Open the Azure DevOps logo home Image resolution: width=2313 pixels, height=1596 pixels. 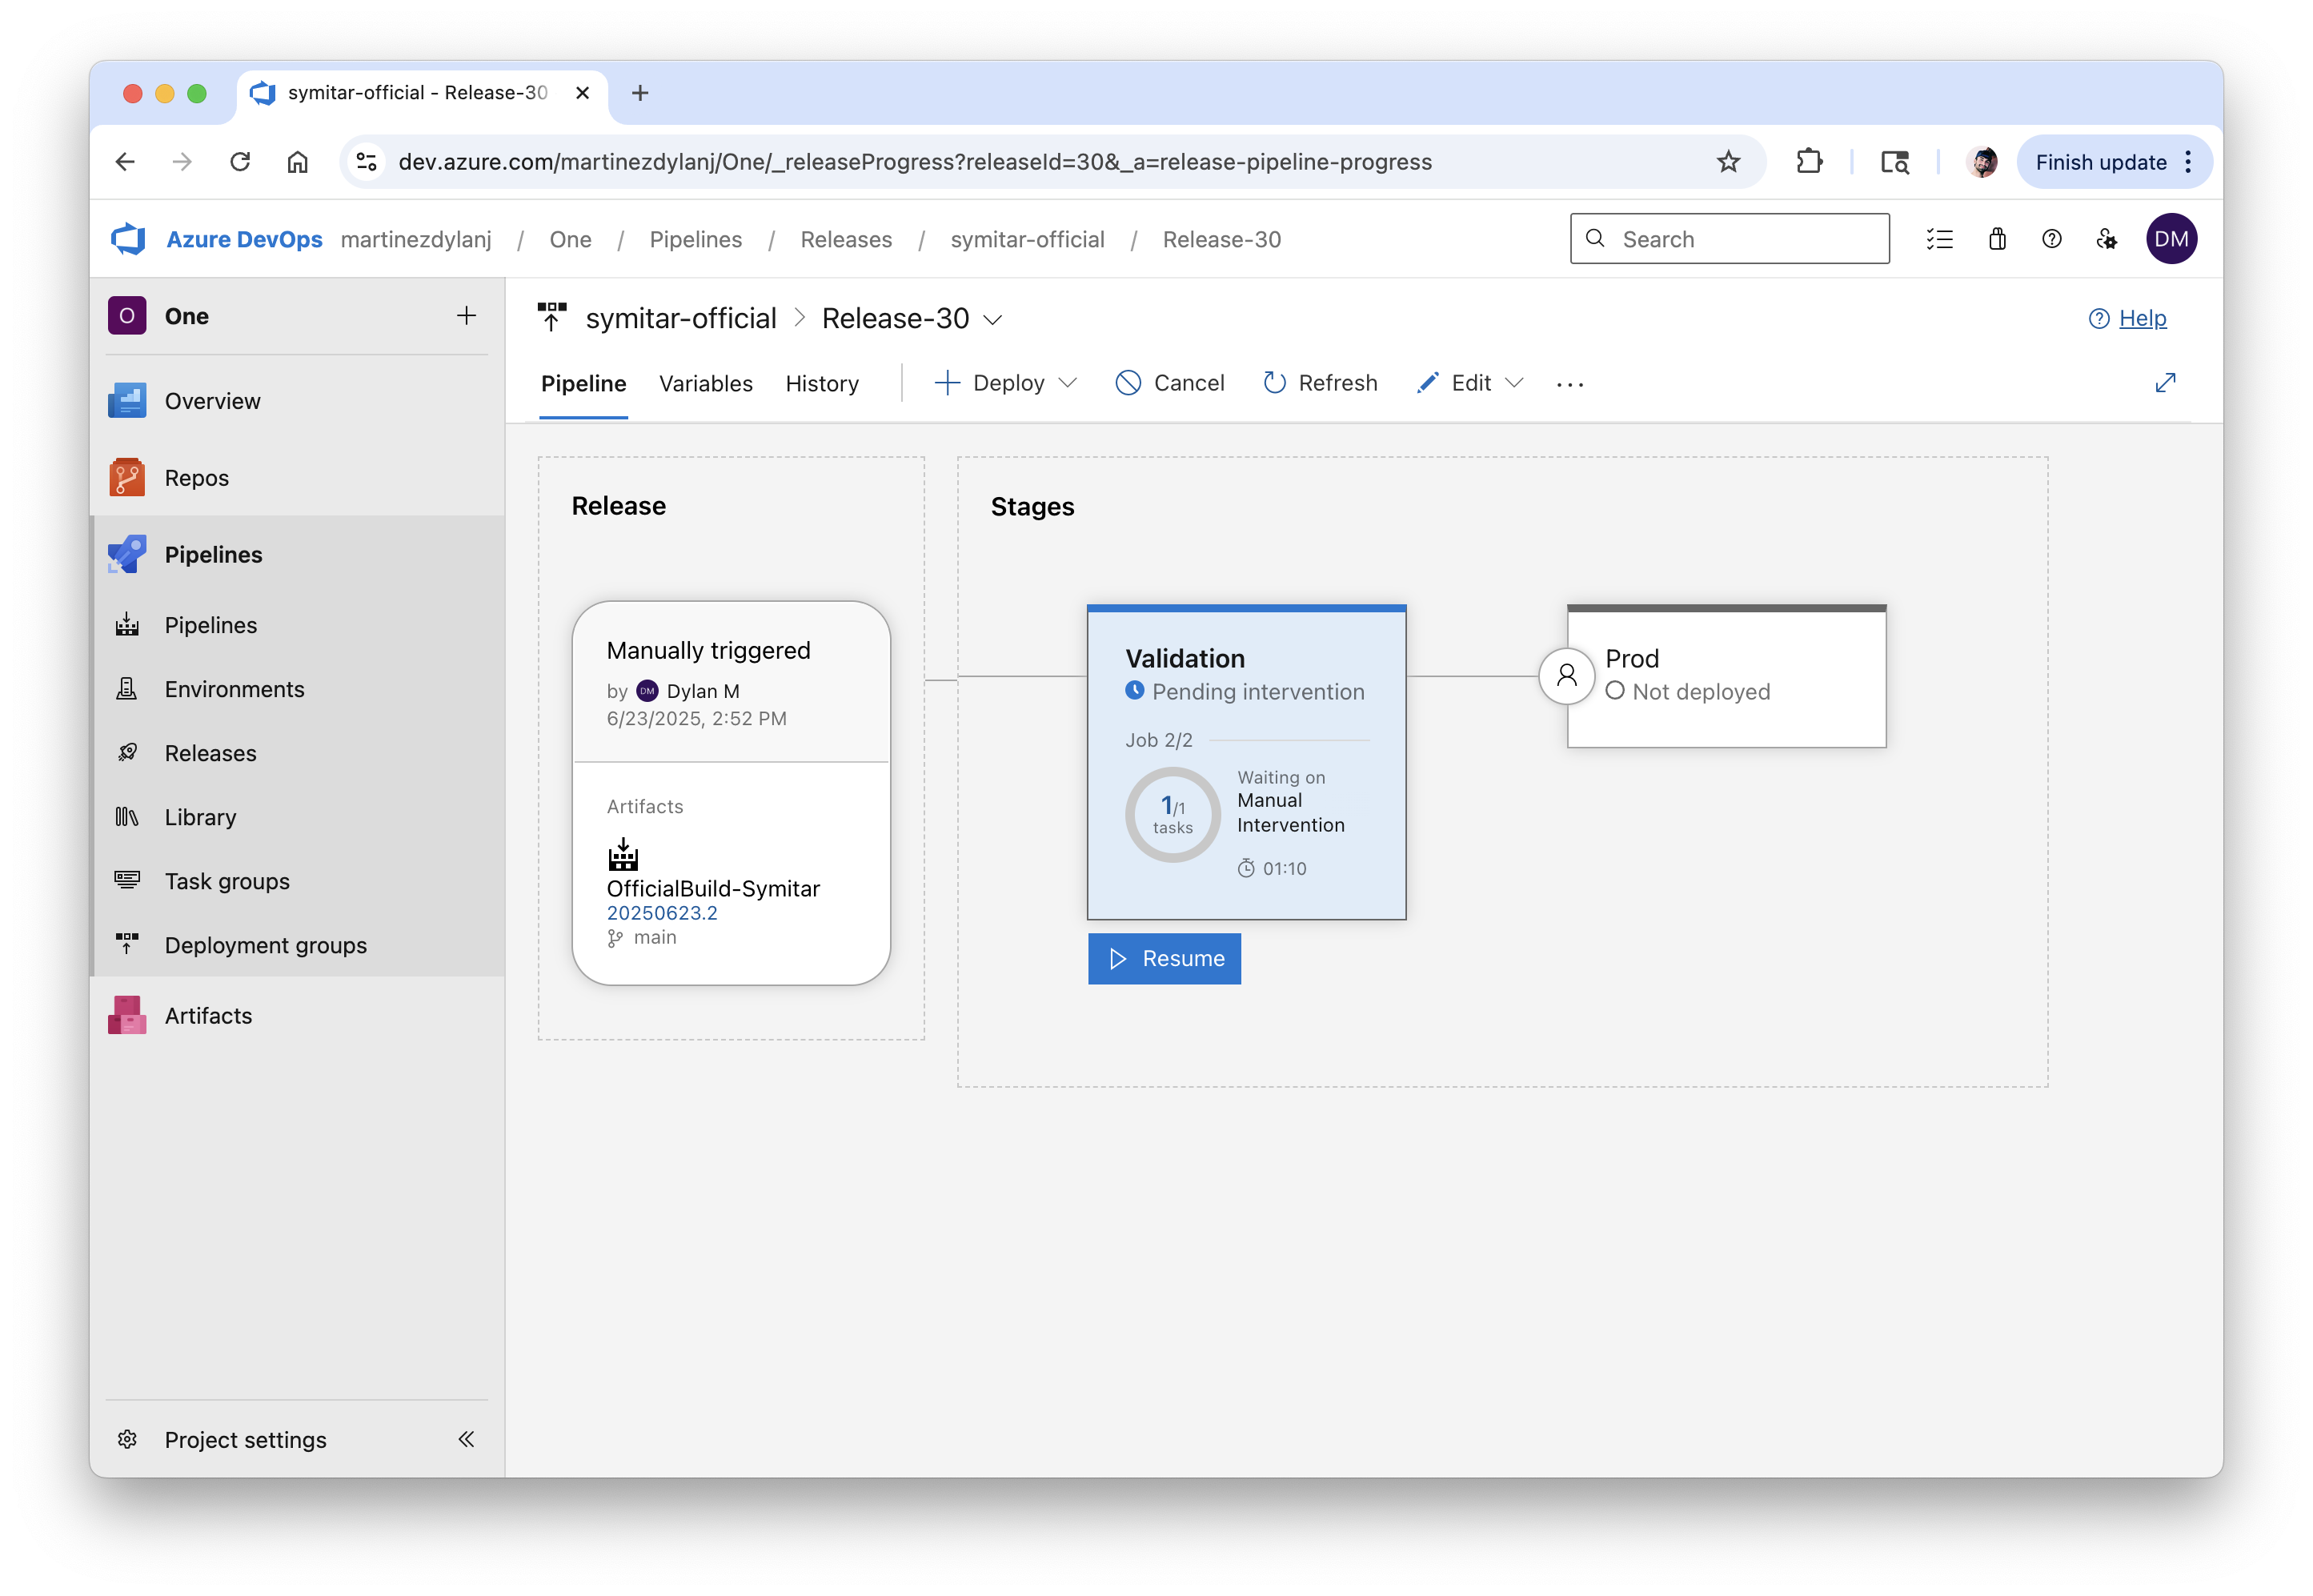pos(128,239)
